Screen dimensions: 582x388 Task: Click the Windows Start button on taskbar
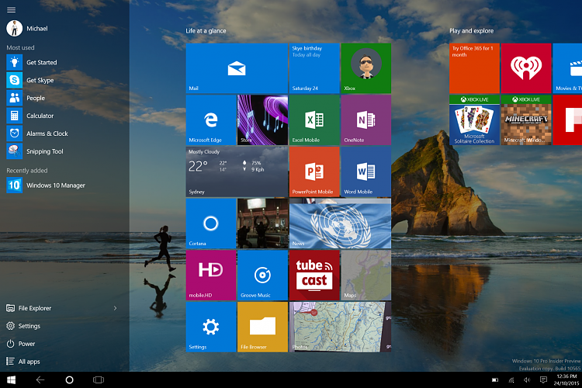click(x=11, y=379)
